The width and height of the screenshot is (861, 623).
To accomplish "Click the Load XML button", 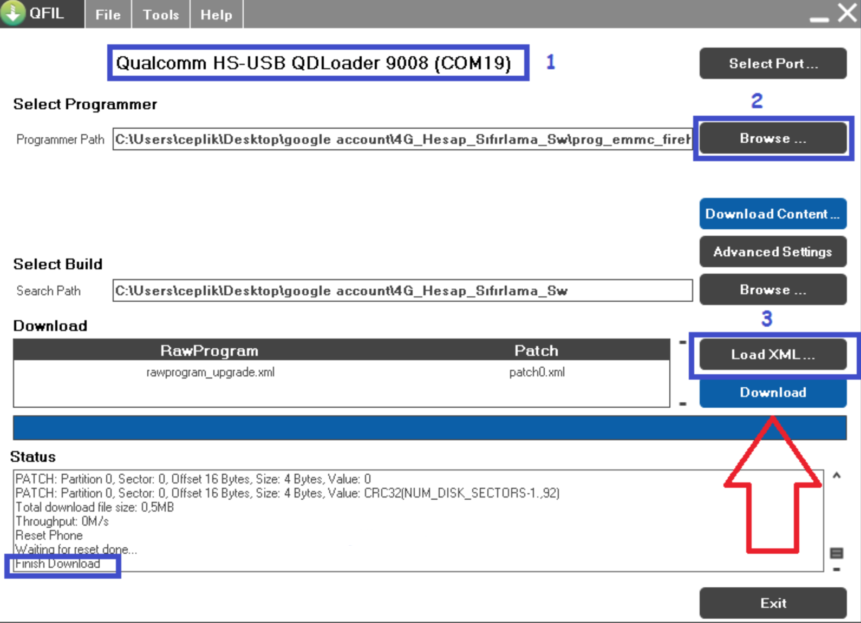I will (773, 354).
